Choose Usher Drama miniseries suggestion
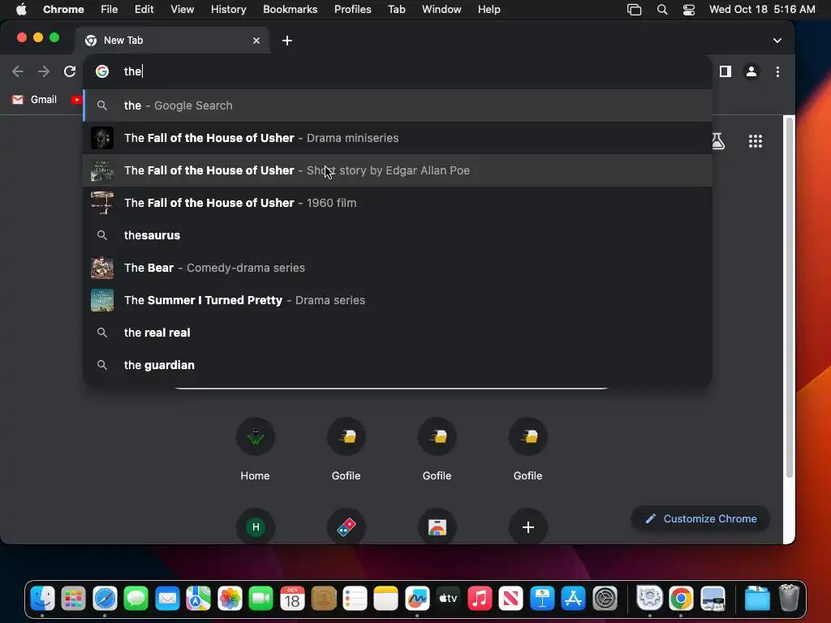This screenshot has height=623, width=831. coord(398,138)
